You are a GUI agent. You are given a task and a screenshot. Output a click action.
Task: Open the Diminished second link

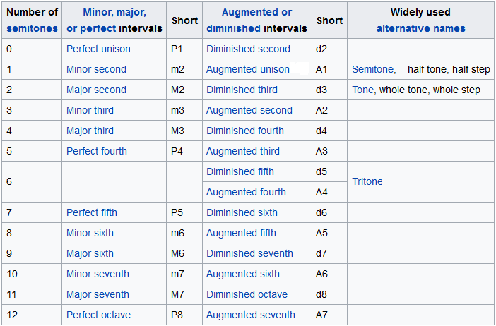click(248, 49)
